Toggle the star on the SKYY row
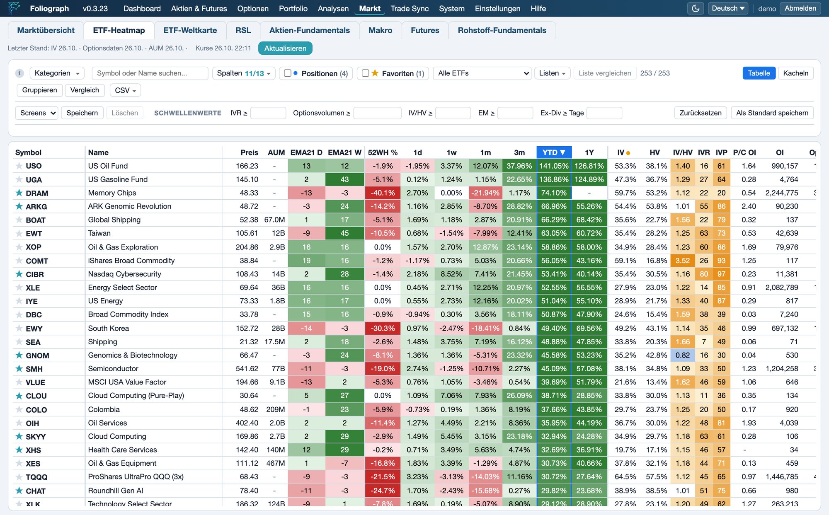This screenshot has width=829, height=515. click(x=19, y=436)
